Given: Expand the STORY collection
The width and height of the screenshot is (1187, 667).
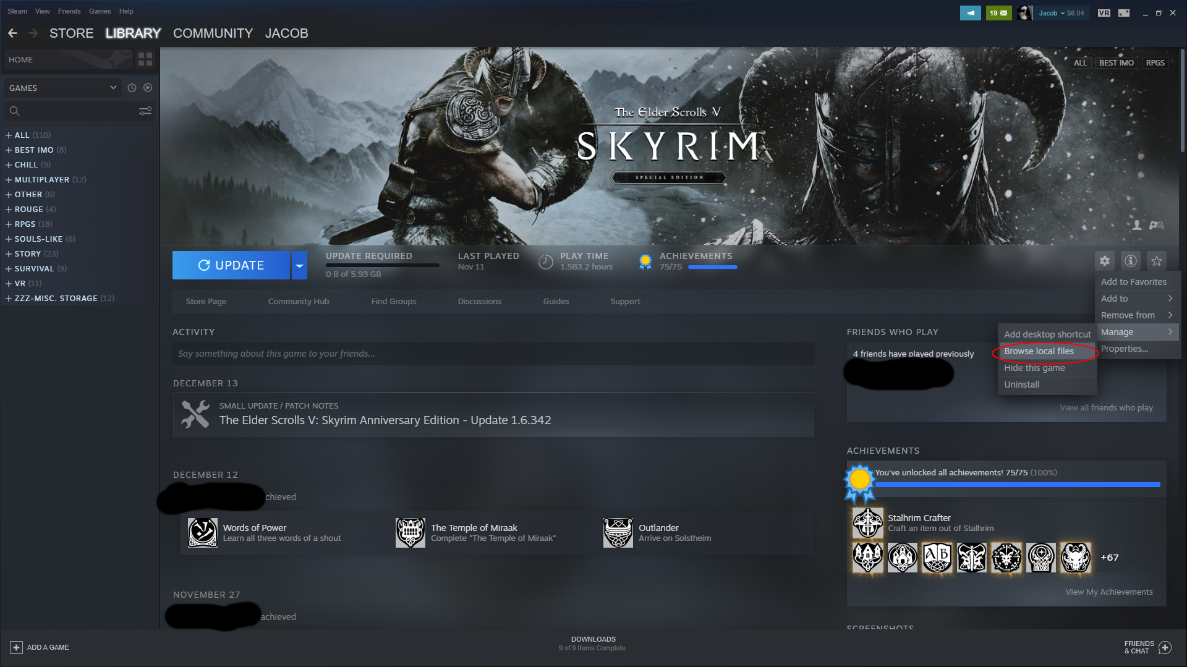Looking at the screenshot, I should point(9,253).
